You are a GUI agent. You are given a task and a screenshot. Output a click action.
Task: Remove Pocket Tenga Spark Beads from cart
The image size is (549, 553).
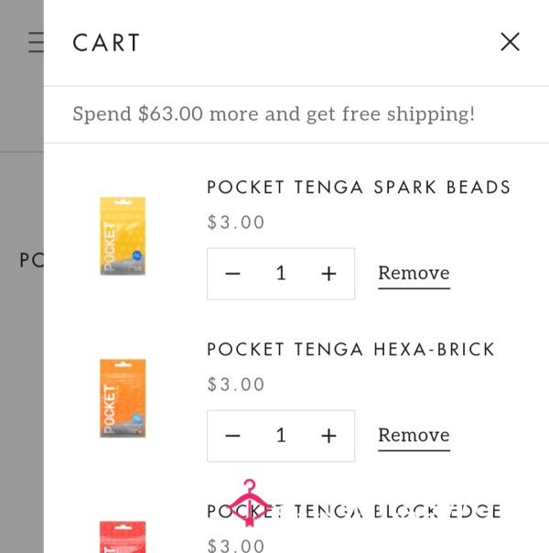(x=414, y=274)
